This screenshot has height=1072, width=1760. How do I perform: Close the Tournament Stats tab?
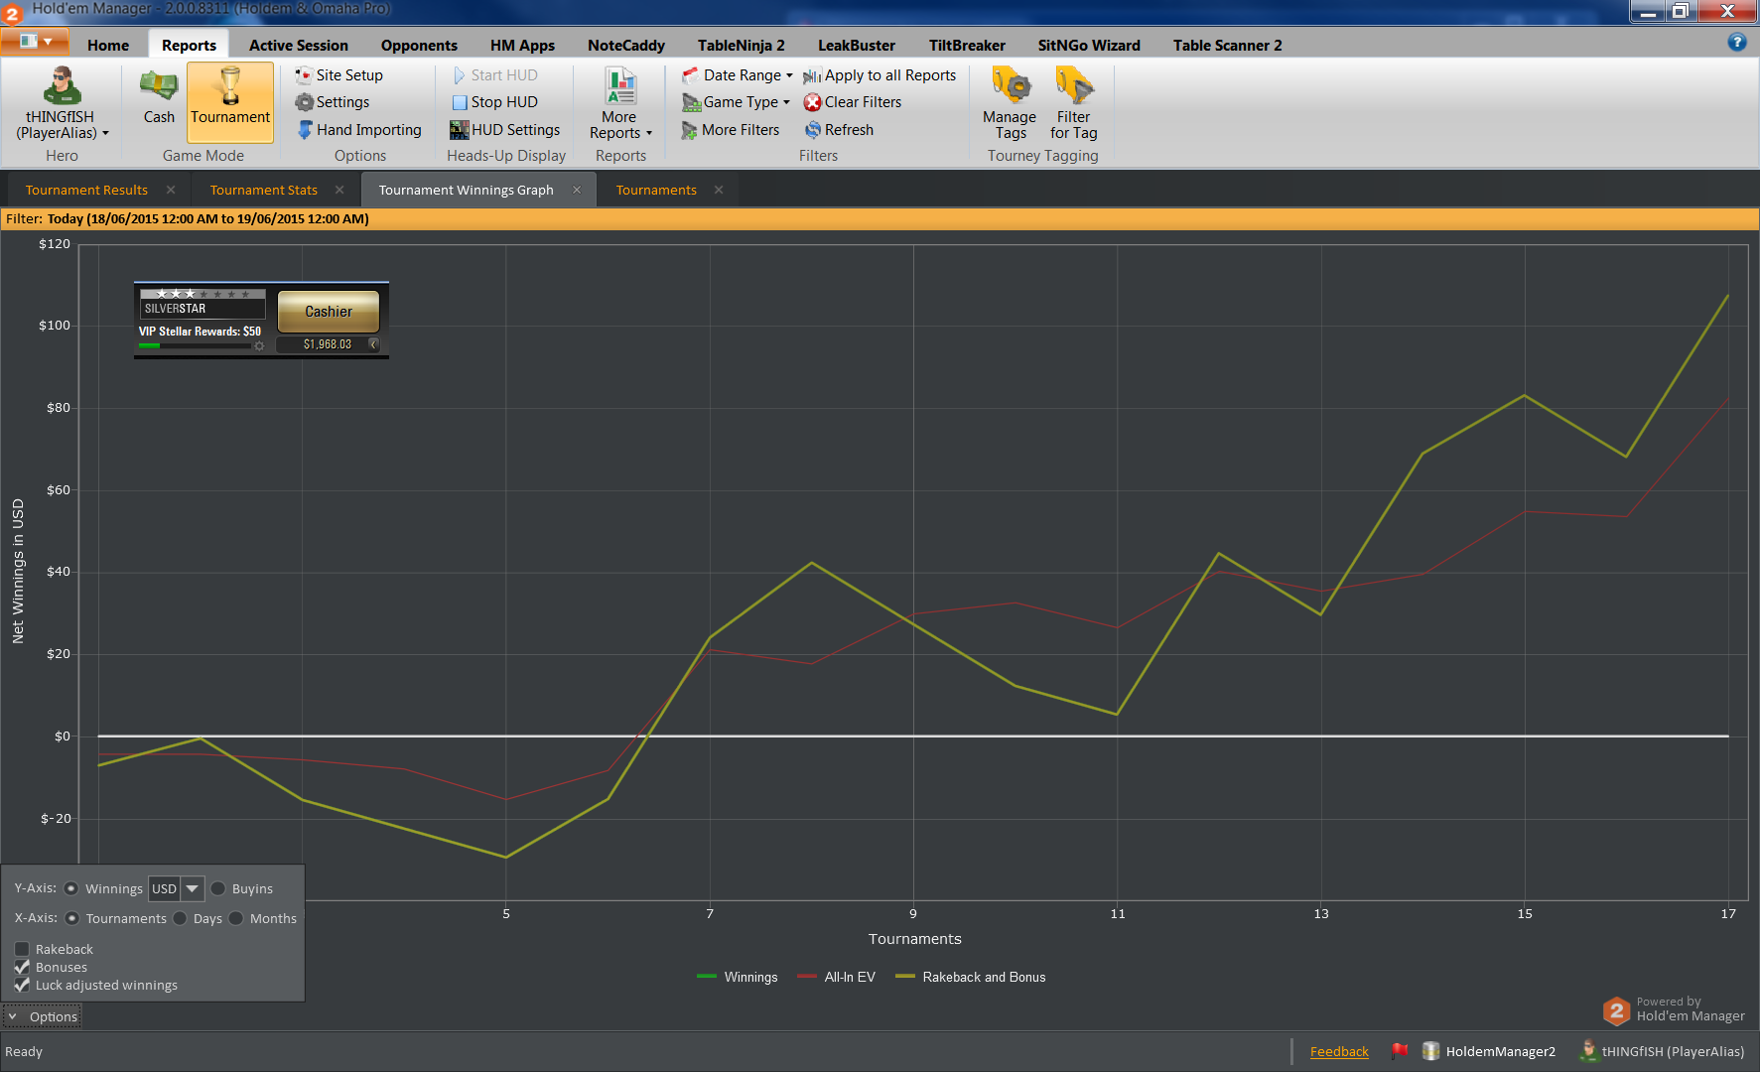pyautogui.click(x=339, y=190)
